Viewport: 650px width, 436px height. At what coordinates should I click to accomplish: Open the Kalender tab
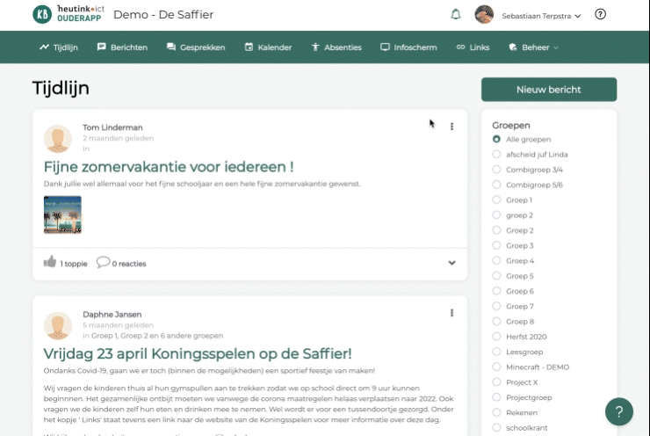[x=268, y=47]
